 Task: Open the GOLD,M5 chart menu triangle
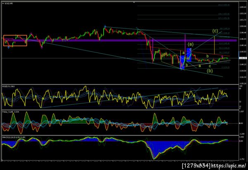(3, 3)
